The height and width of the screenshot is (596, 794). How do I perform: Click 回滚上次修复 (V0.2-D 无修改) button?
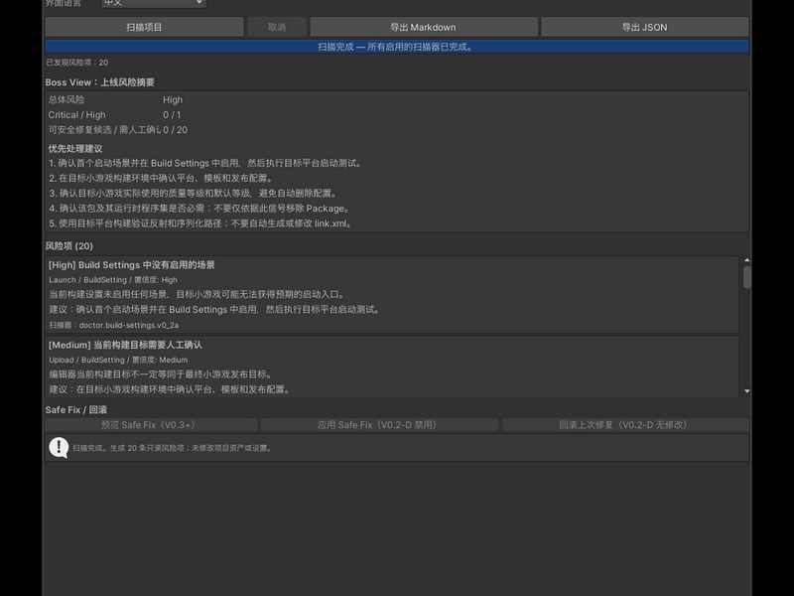[x=625, y=425]
